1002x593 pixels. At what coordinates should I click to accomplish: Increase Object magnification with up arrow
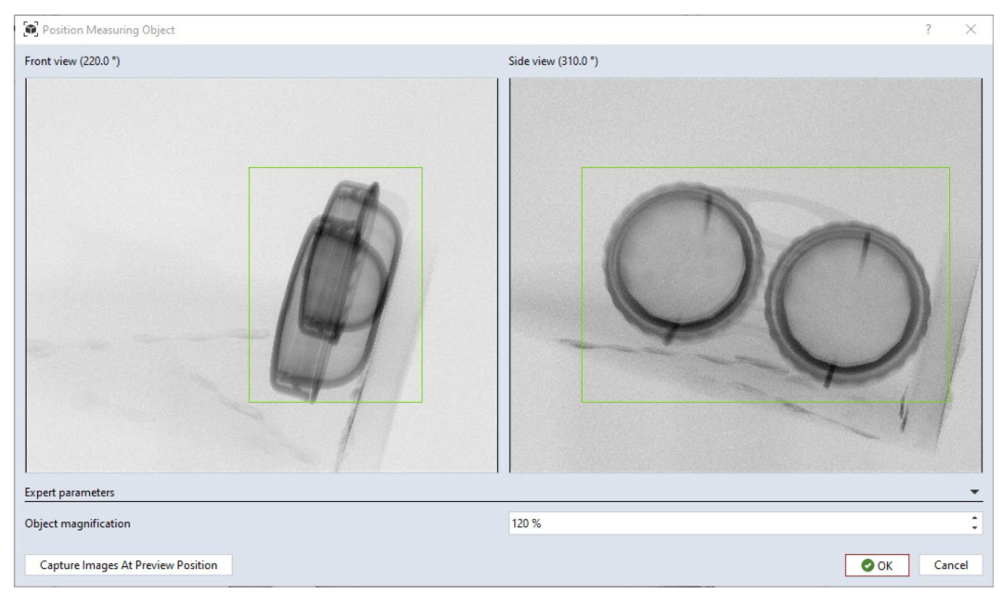(x=973, y=519)
